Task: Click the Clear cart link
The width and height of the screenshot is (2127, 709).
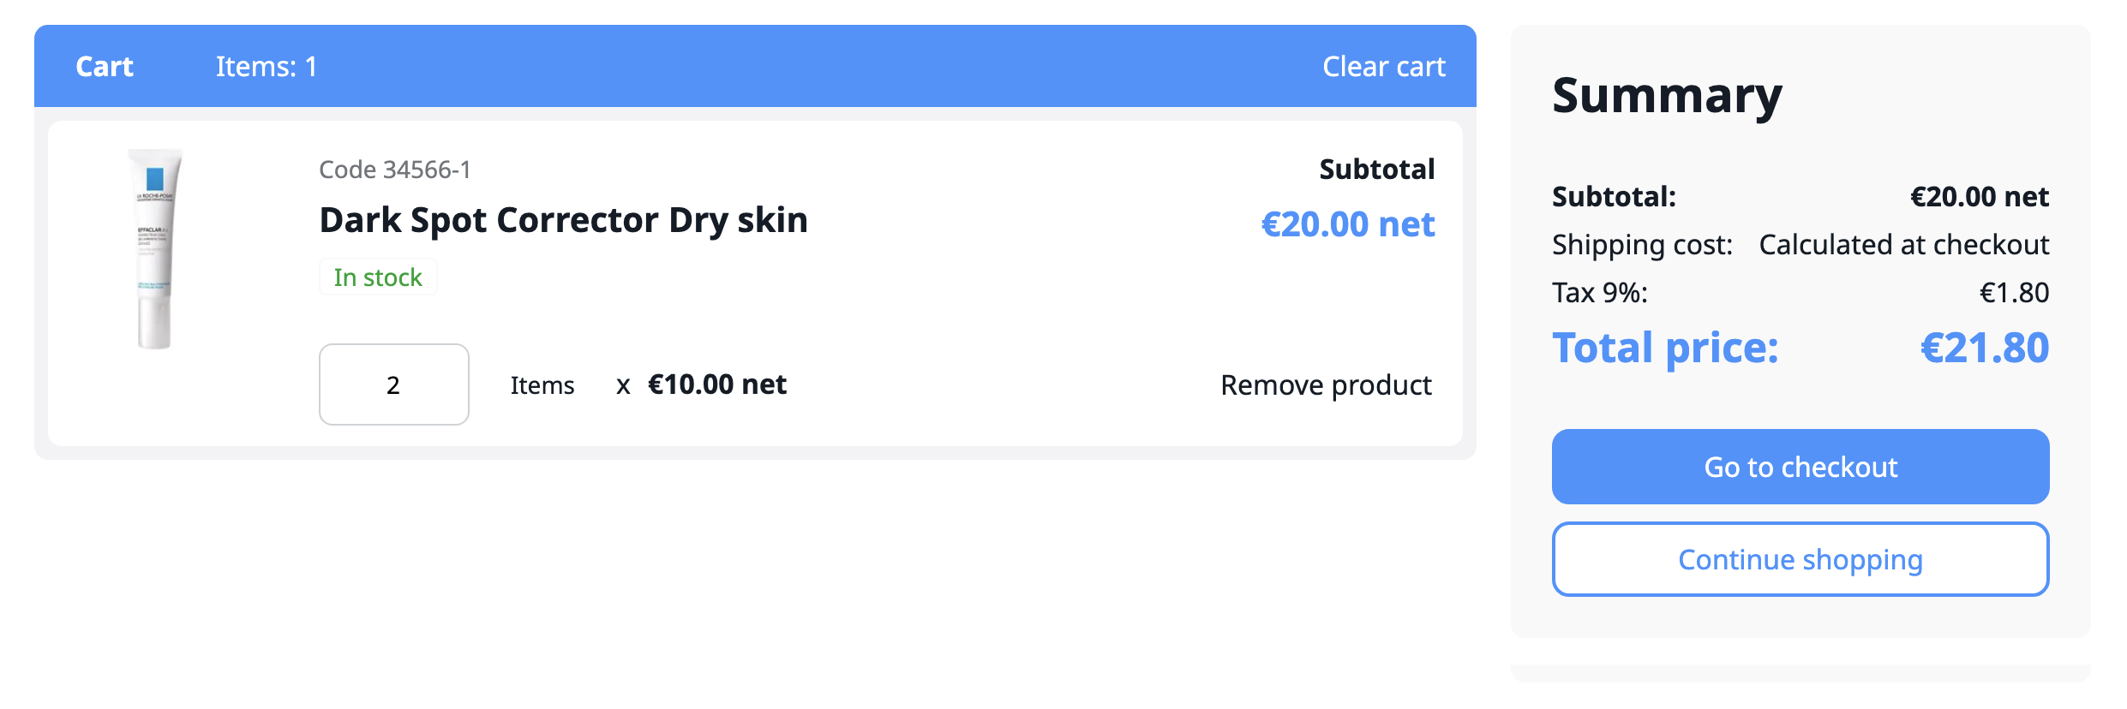Action: (1383, 66)
